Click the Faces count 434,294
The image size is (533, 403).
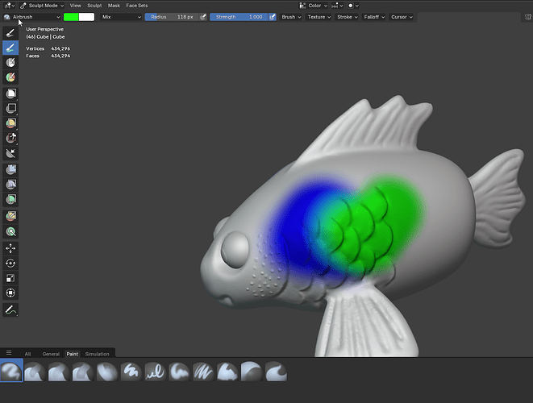(x=60, y=56)
